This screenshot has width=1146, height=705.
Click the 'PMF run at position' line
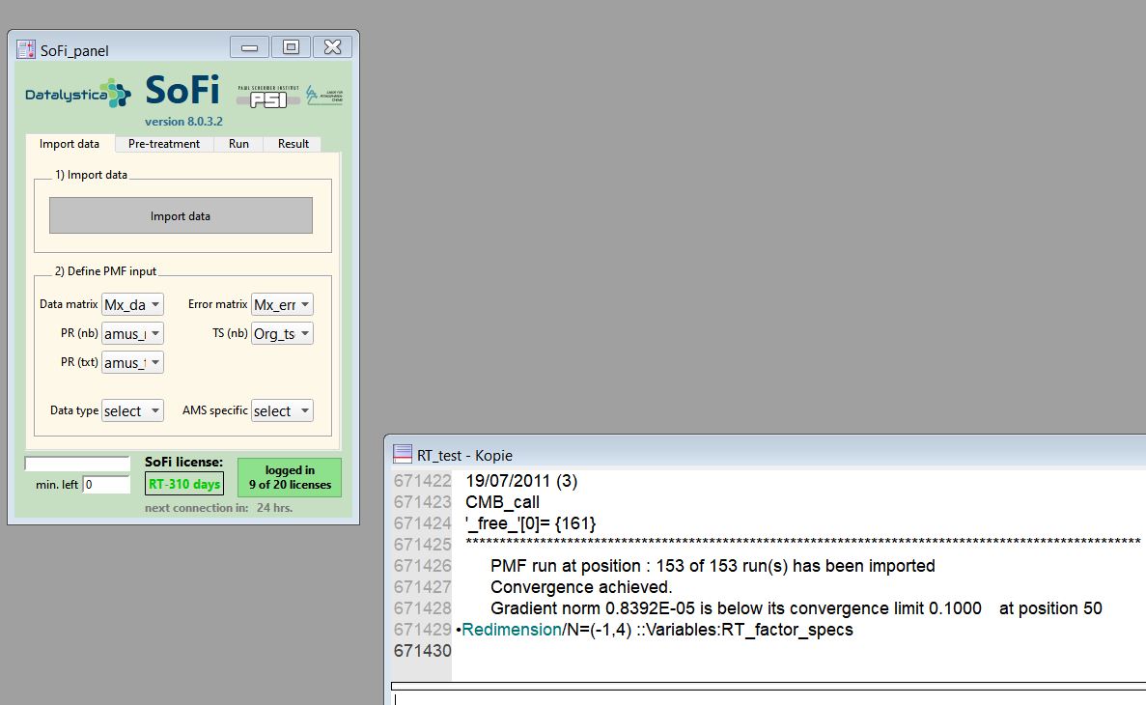click(x=713, y=566)
